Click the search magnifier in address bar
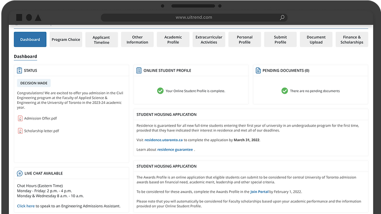Viewport: 381px width, 214px height. click(282, 18)
